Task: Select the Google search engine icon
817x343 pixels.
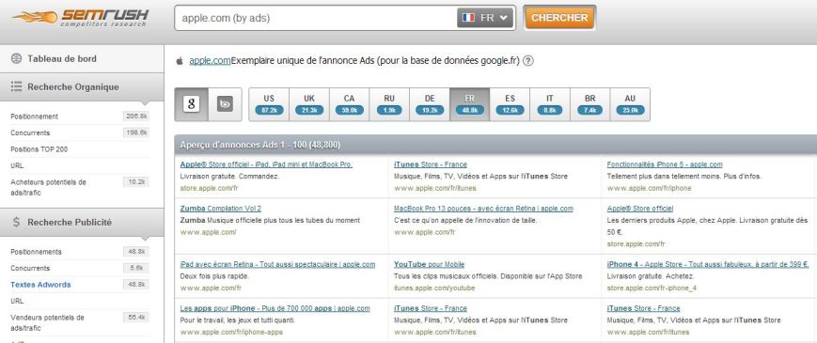Action: point(191,104)
